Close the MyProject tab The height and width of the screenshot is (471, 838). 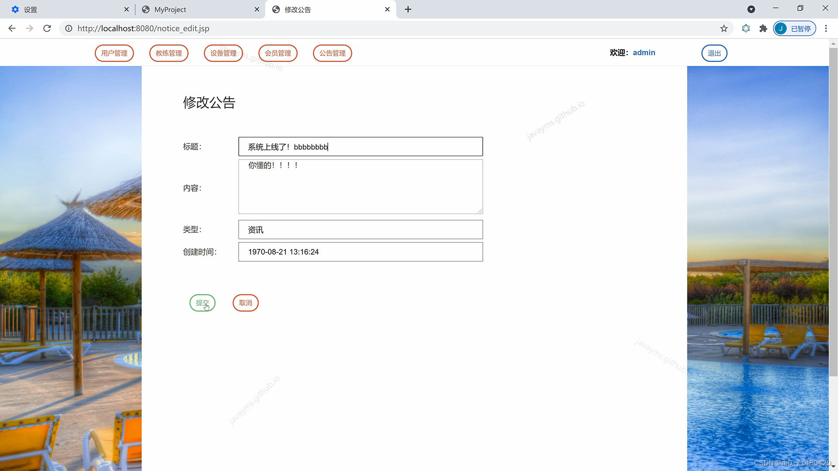click(257, 9)
